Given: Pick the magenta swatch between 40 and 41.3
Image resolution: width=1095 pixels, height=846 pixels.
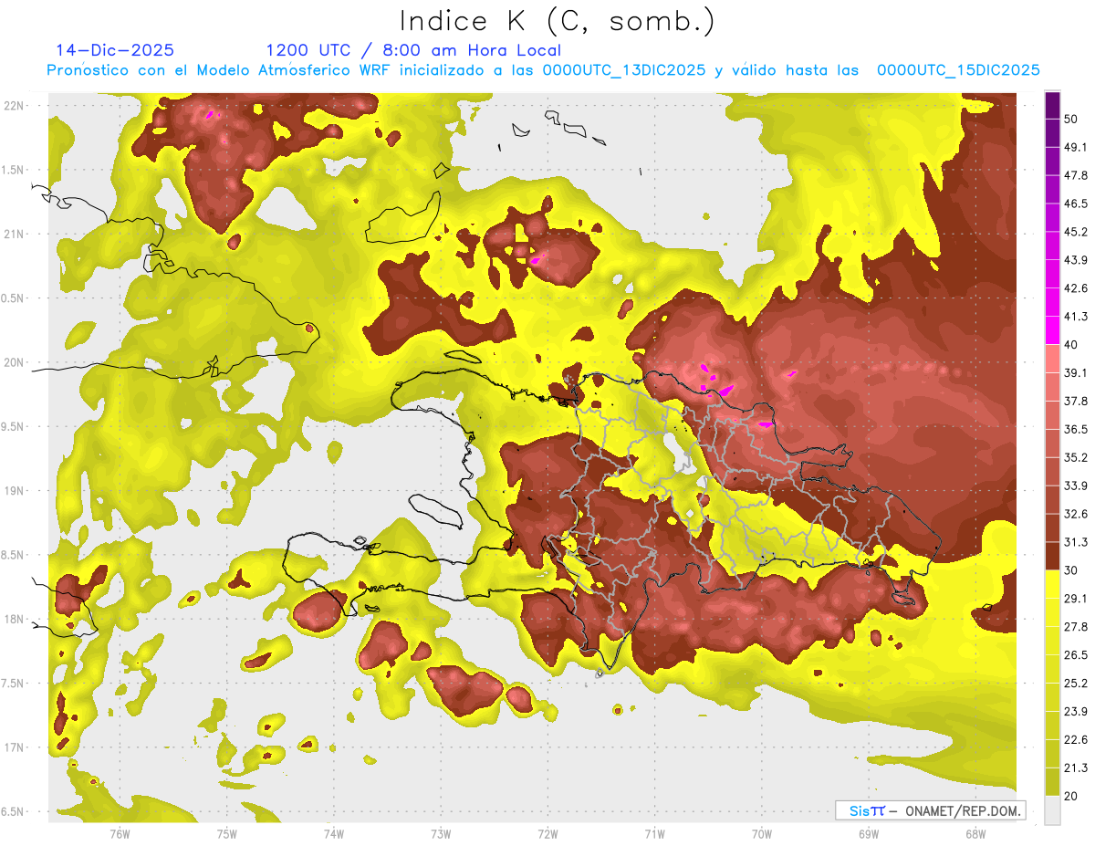Looking at the screenshot, I should [1052, 330].
